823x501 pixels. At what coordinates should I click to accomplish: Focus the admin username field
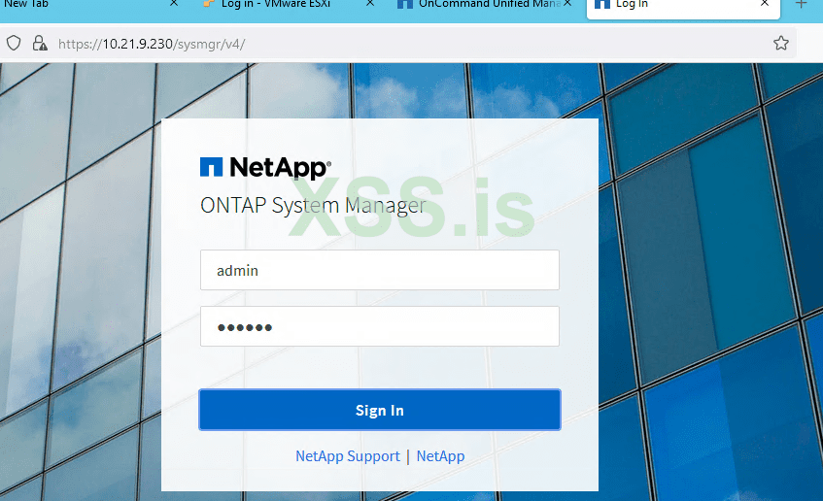click(380, 270)
